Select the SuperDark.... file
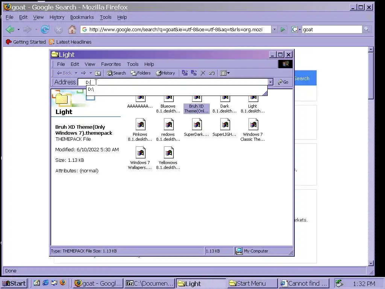The height and width of the screenshot is (289, 385). (x=196, y=127)
